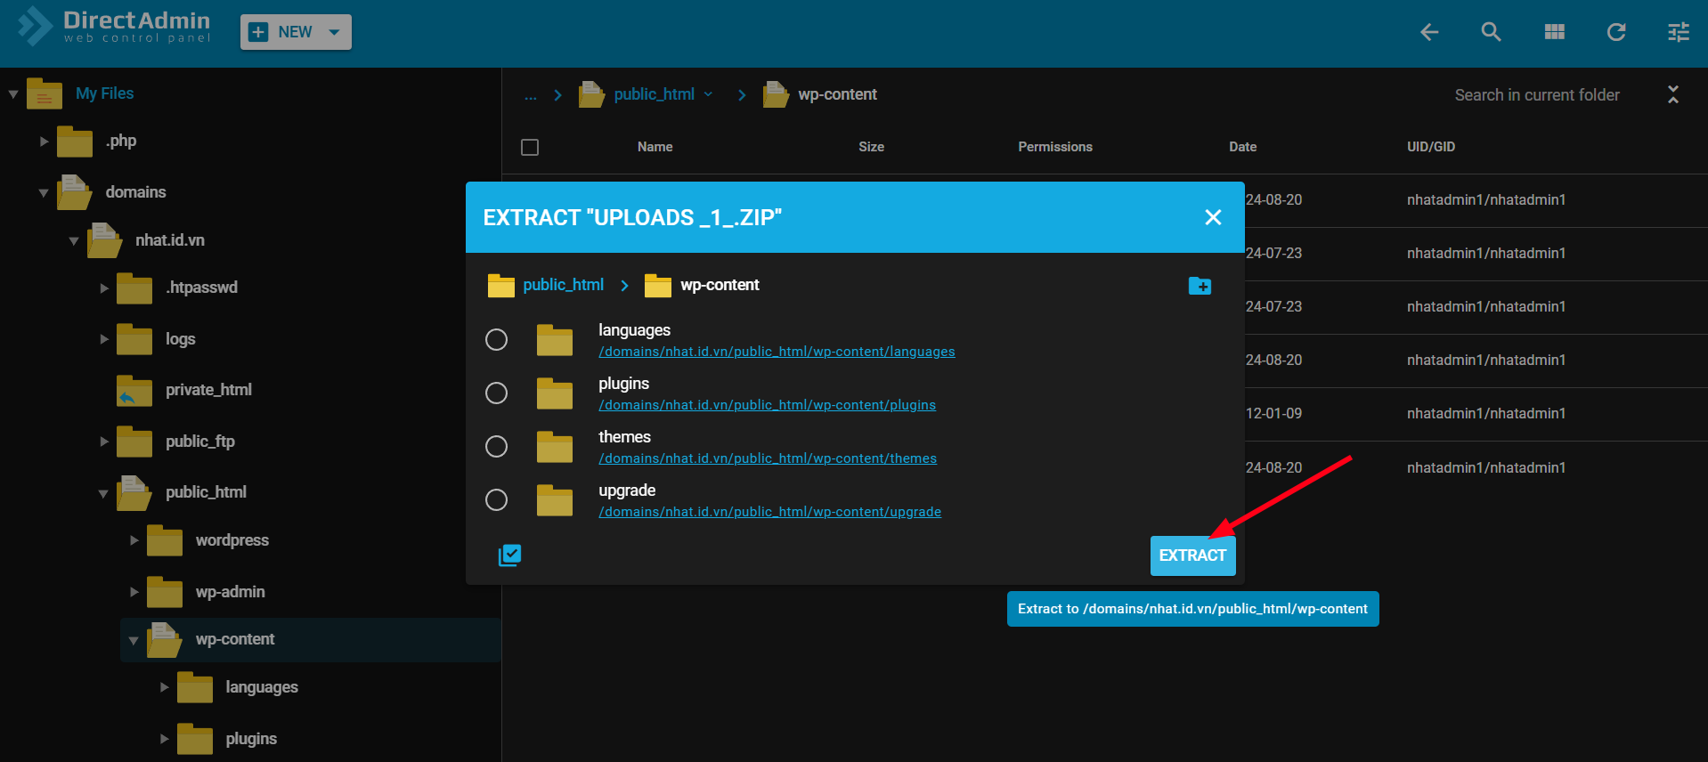Click the languages folder icon in dialog
Image resolution: width=1708 pixels, height=762 pixels.
555,340
